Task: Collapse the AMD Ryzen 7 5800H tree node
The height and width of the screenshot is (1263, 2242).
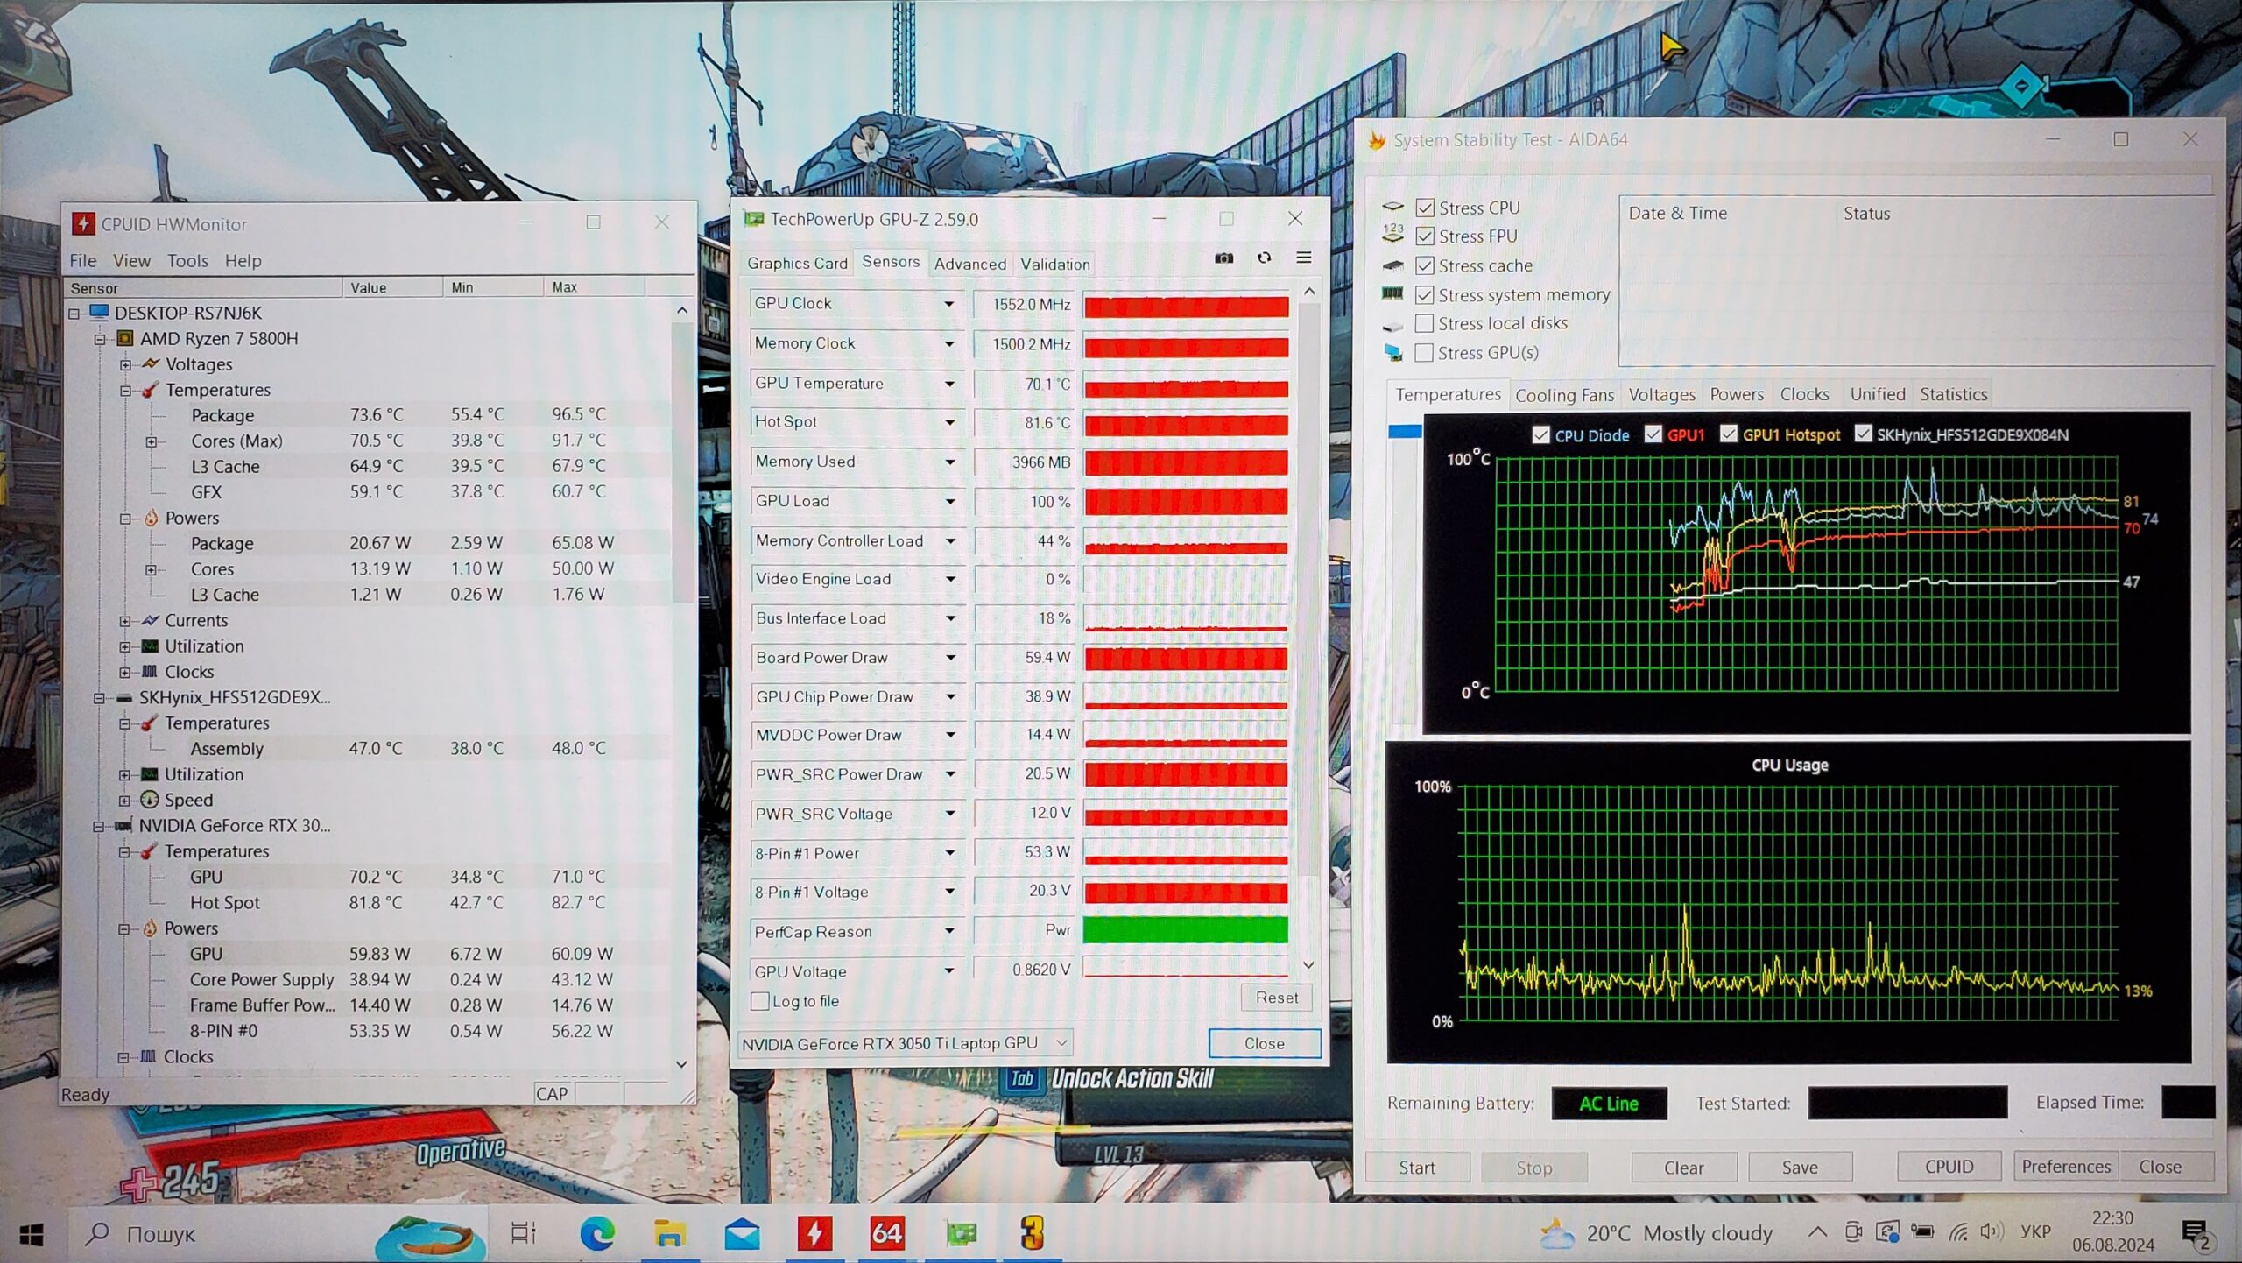Action: click(x=100, y=339)
